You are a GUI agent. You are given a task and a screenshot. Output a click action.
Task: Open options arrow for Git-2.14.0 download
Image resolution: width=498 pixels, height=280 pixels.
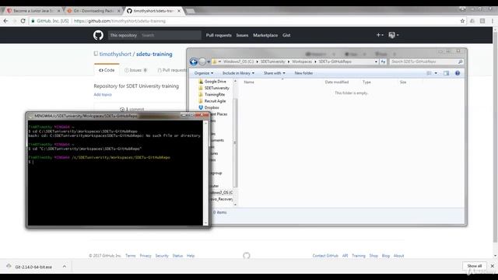pyautogui.click(x=65, y=267)
